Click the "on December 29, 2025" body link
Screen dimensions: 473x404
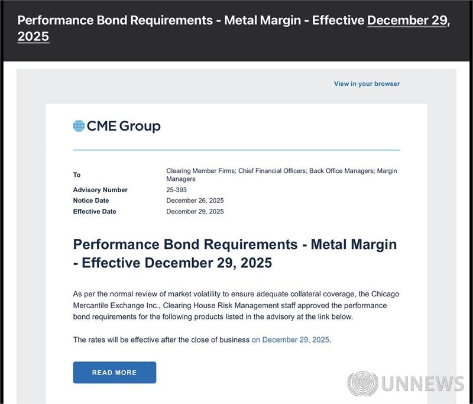[291, 340]
